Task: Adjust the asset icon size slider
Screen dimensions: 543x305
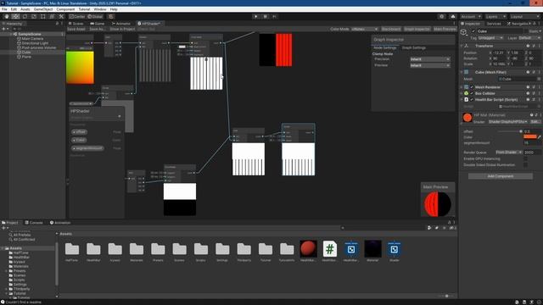Action: coord(445,296)
